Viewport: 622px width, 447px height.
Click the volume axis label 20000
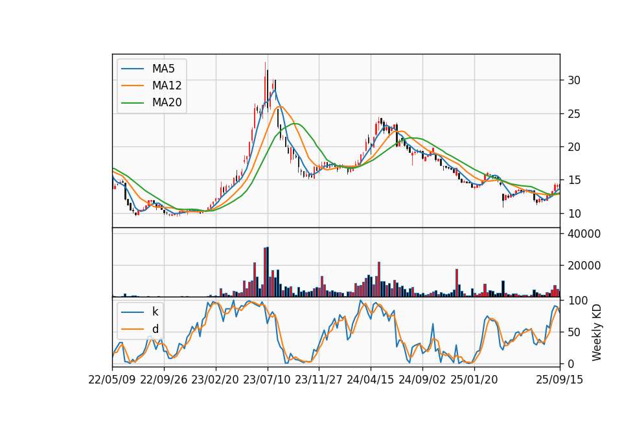(x=584, y=266)
